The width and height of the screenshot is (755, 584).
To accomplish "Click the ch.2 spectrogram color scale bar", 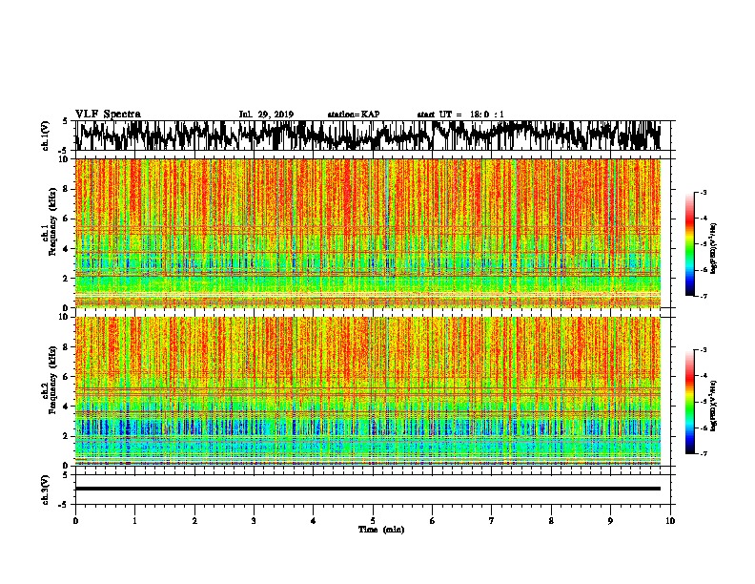I will coord(689,402).
